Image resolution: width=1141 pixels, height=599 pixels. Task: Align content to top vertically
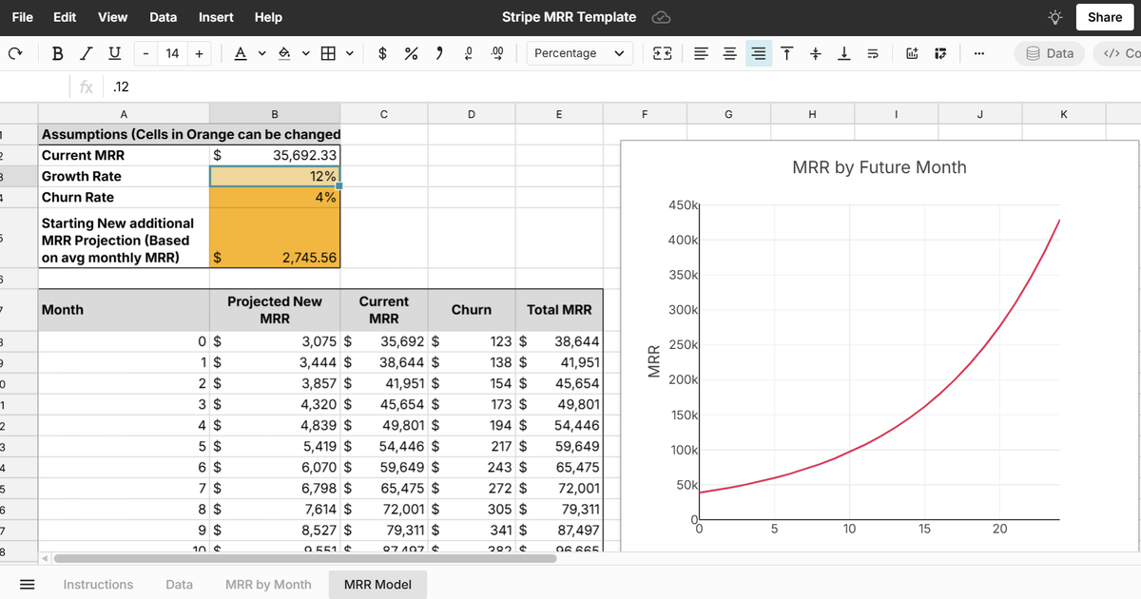coord(787,53)
